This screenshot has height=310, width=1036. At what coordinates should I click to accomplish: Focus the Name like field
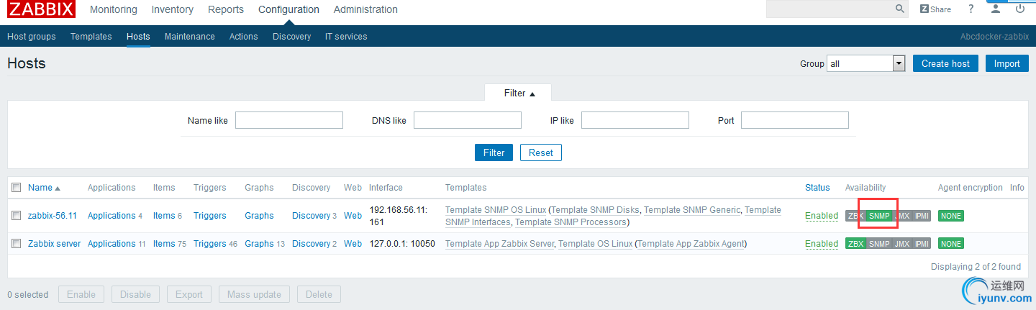tap(289, 120)
